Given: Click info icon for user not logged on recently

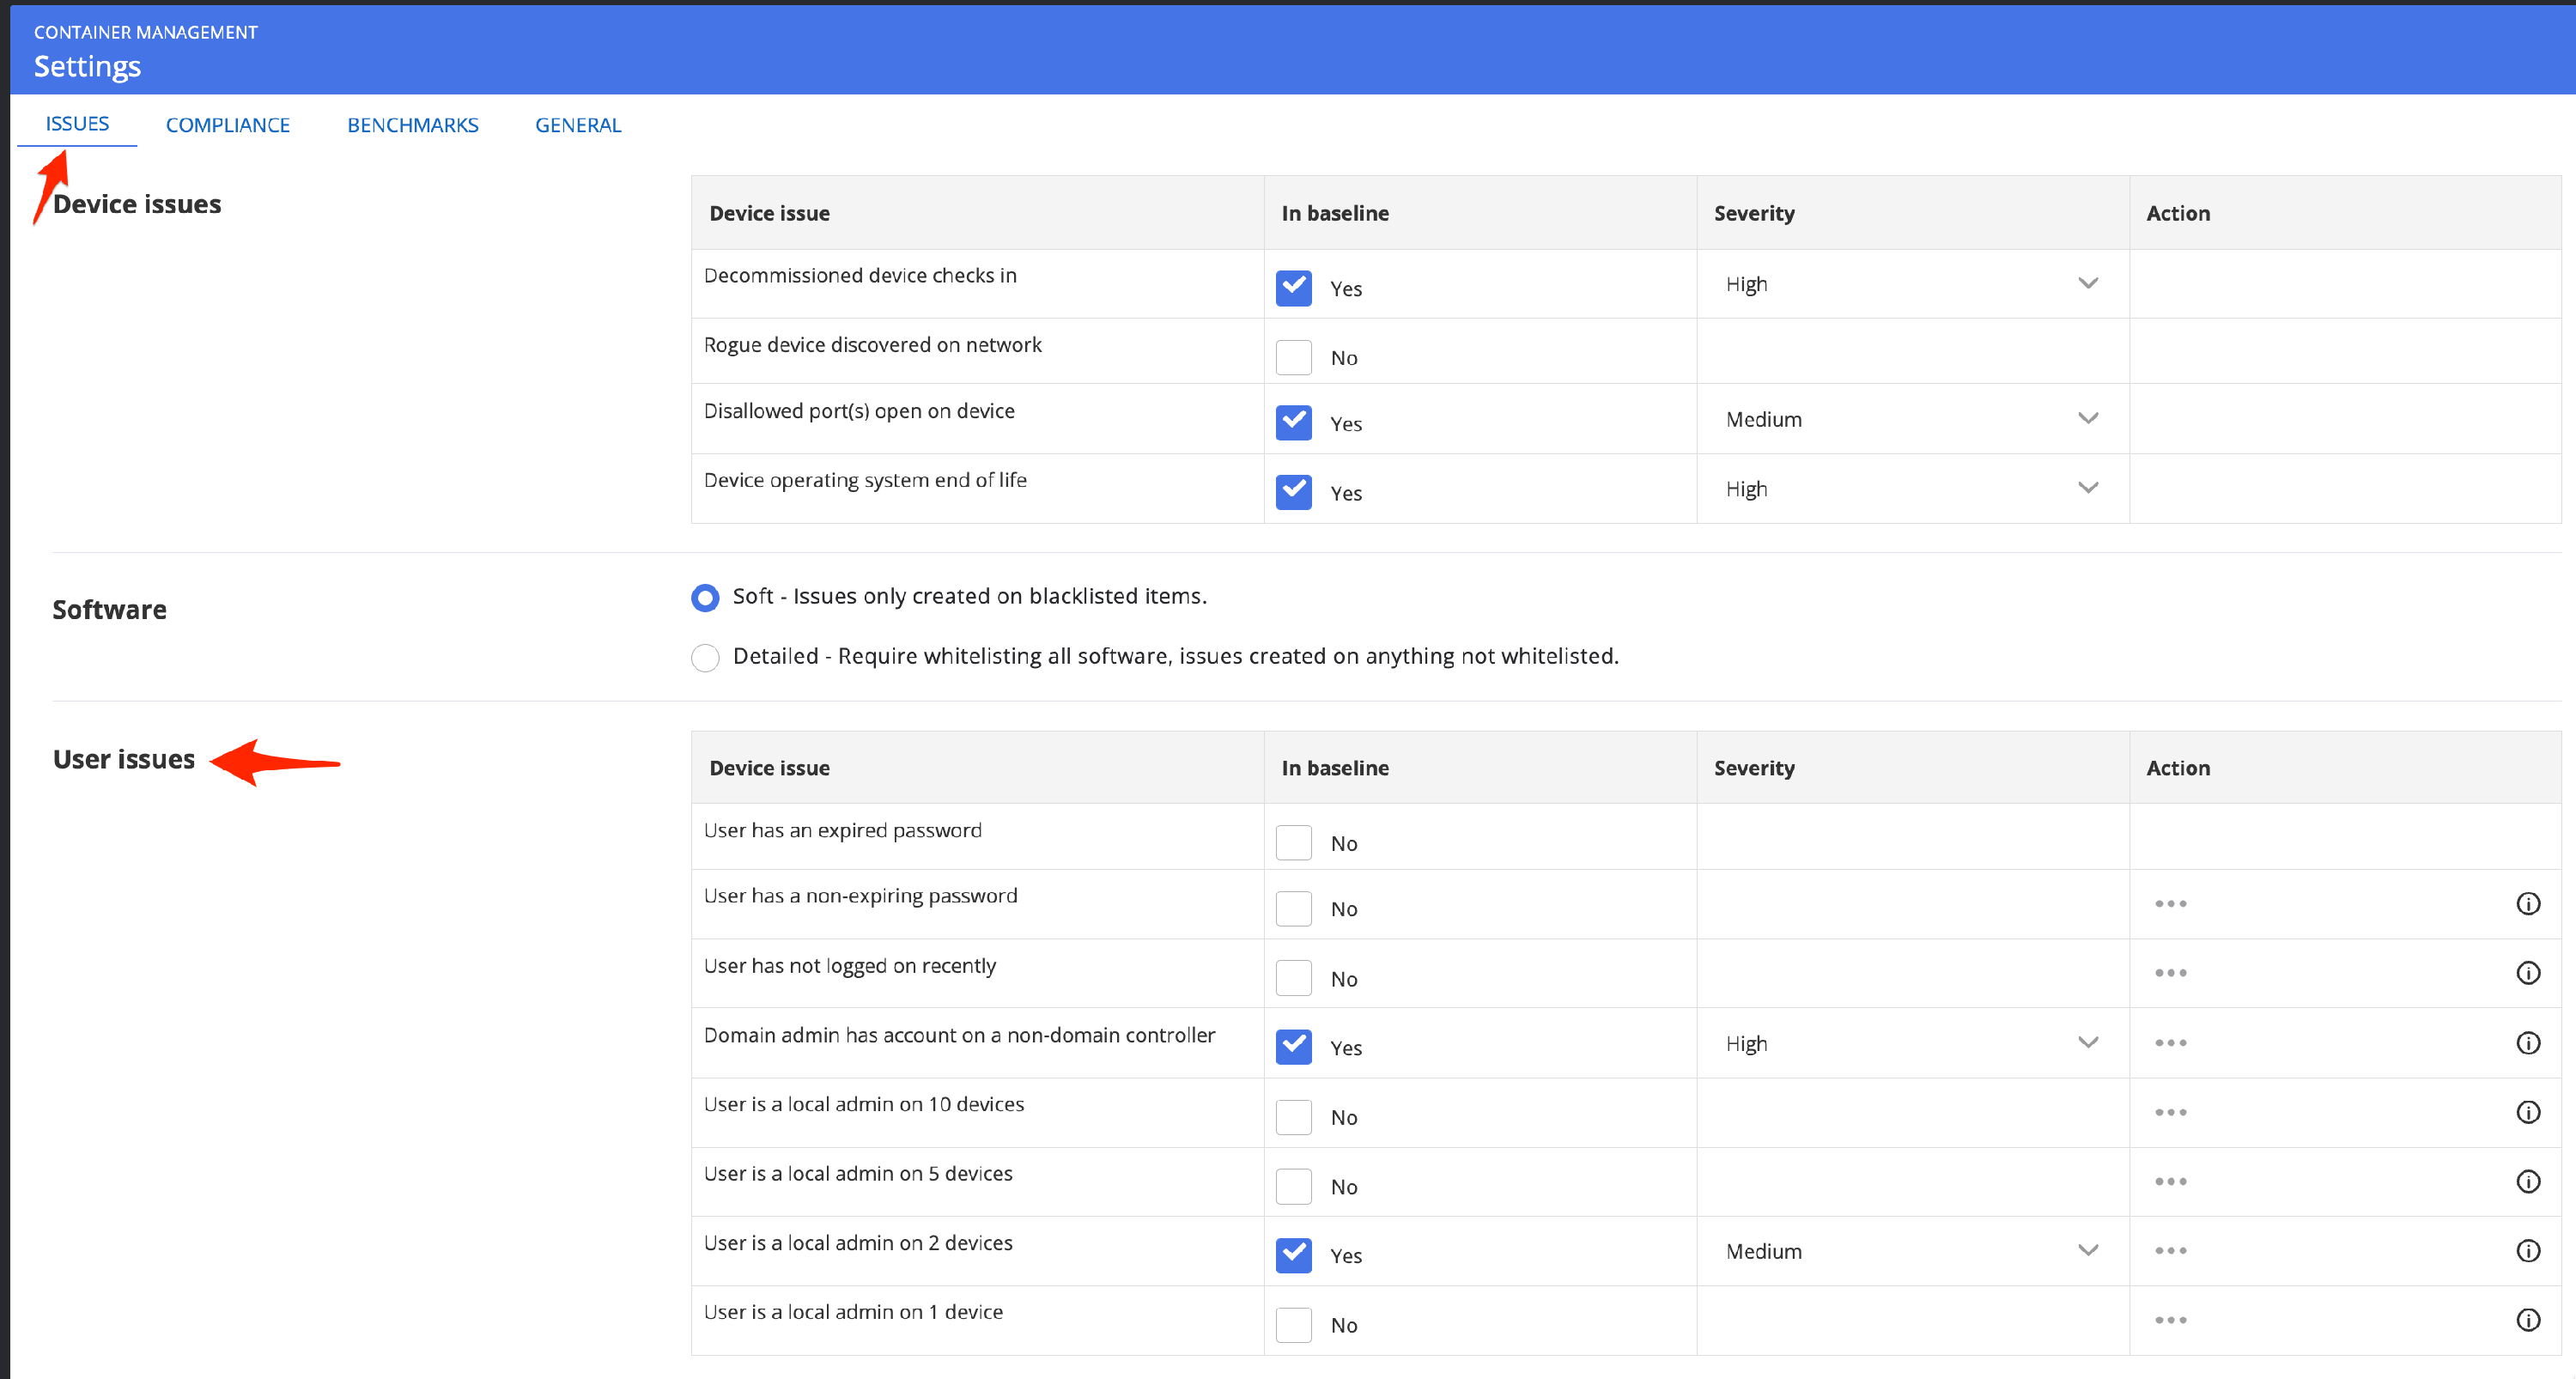Looking at the screenshot, I should coord(2527,973).
